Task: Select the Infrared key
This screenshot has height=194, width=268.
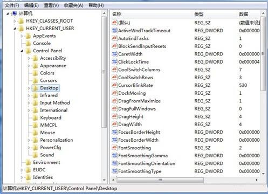Action: click(x=49, y=95)
